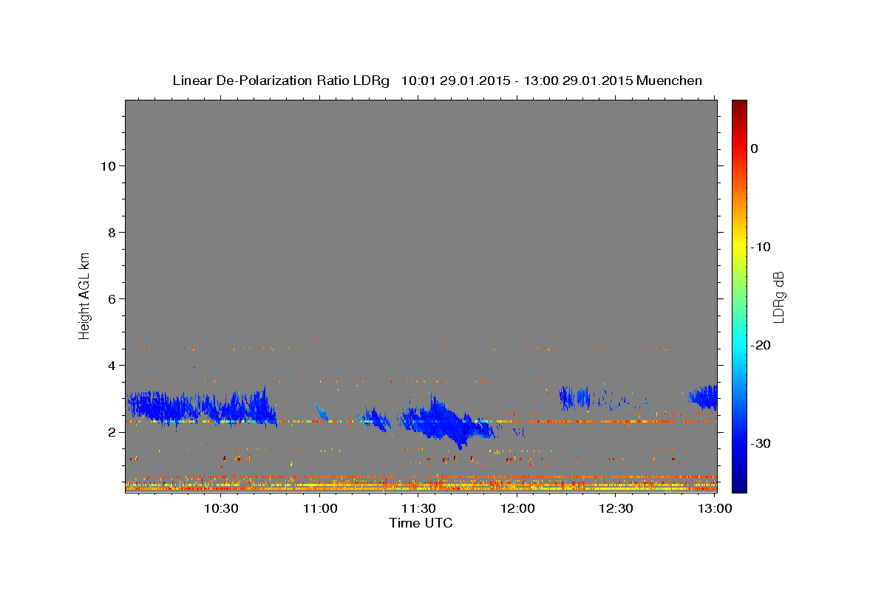This screenshot has height=591, width=887.
Task: Click the 10:30 time tick label
Action: pyautogui.click(x=221, y=508)
